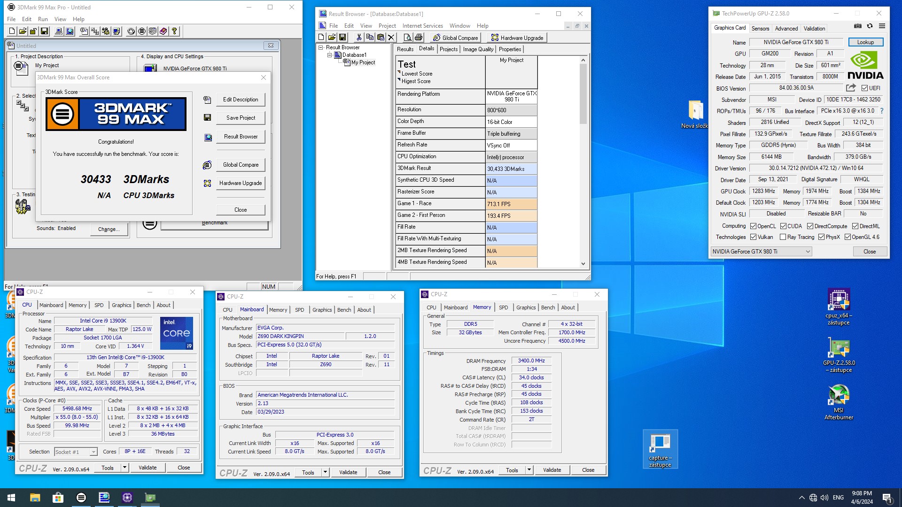
Task: Toggle the CUDA checkbox in GPU-Z
Action: (x=784, y=226)
